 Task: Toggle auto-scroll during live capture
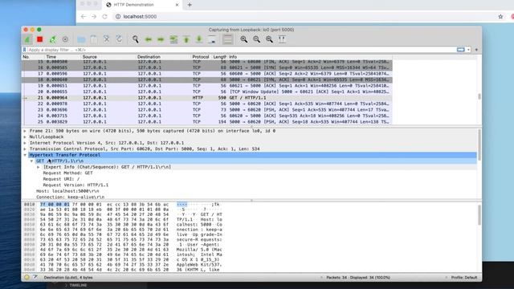point(212,39)
